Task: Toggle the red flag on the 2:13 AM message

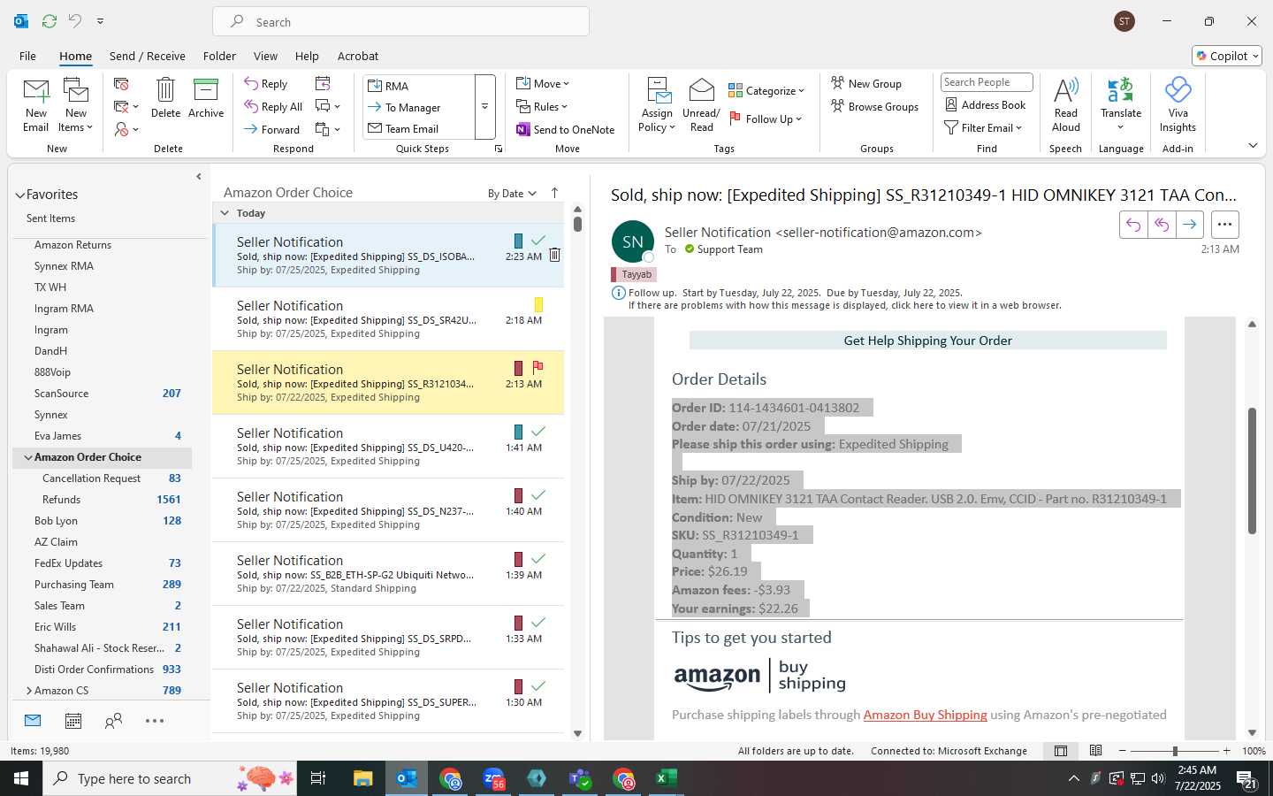Action: [x=537, y=367]
